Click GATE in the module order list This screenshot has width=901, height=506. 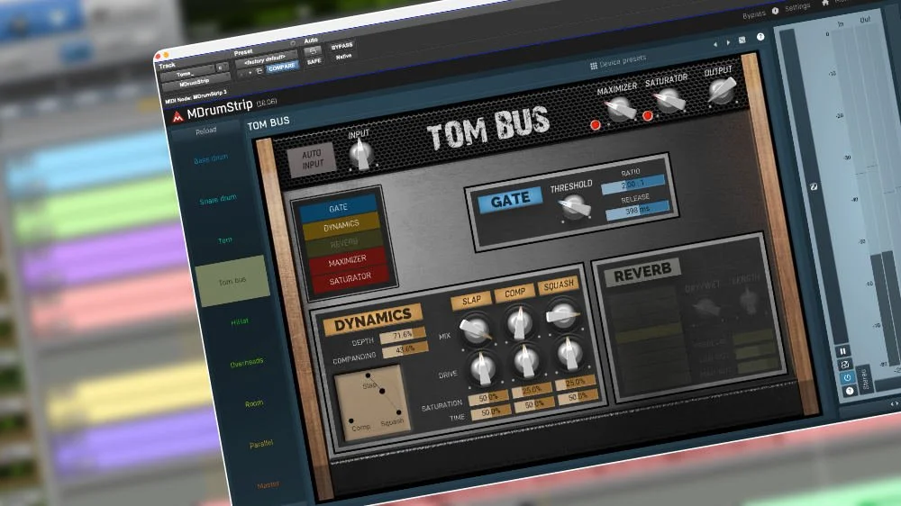(338, 207)
